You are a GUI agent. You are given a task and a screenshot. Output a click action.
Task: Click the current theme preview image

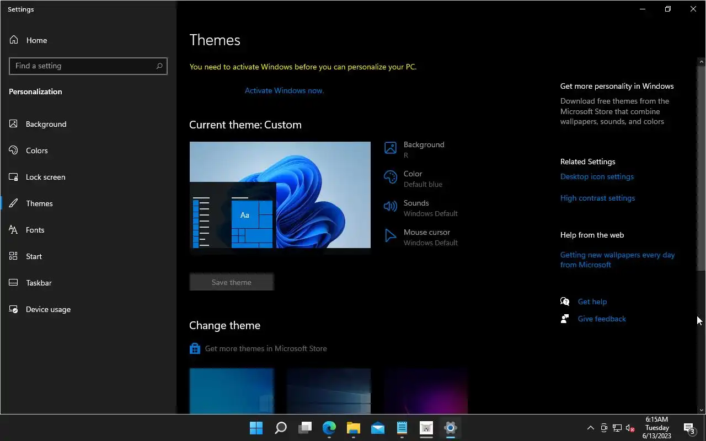click(x=280, y=195)
